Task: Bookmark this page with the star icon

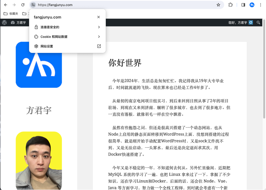Action: coord(218,5)
